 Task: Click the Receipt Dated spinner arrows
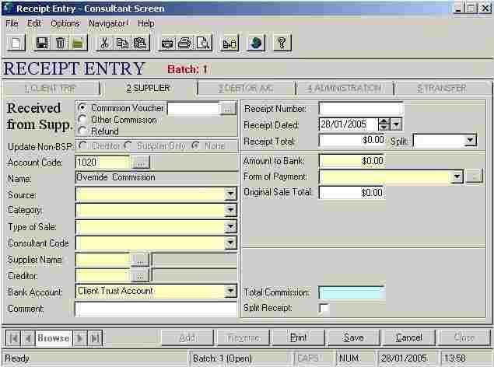click(x=384, y=124)
